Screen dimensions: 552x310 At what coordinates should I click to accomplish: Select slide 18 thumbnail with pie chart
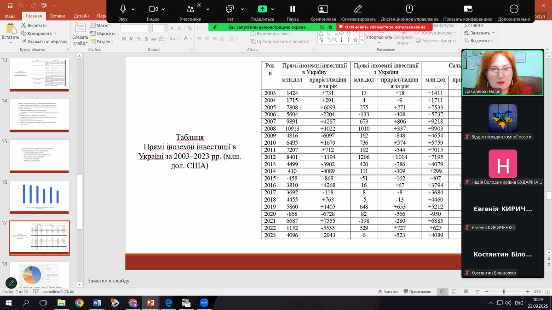(40, 275)
